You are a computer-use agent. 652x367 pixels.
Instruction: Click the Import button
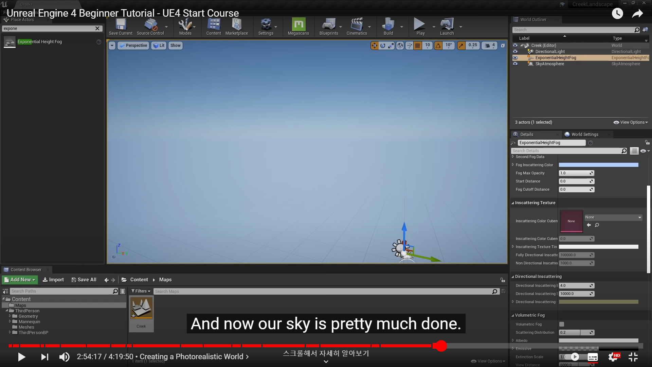coord(53,280)
